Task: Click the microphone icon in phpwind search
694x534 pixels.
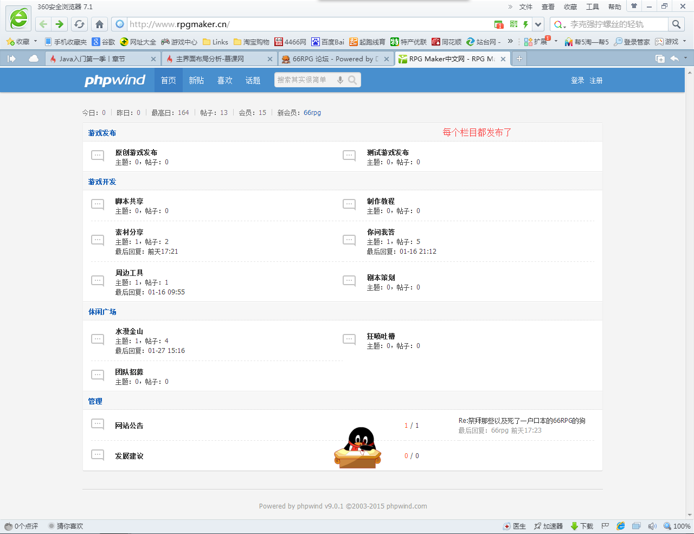Action: (340, 80)
